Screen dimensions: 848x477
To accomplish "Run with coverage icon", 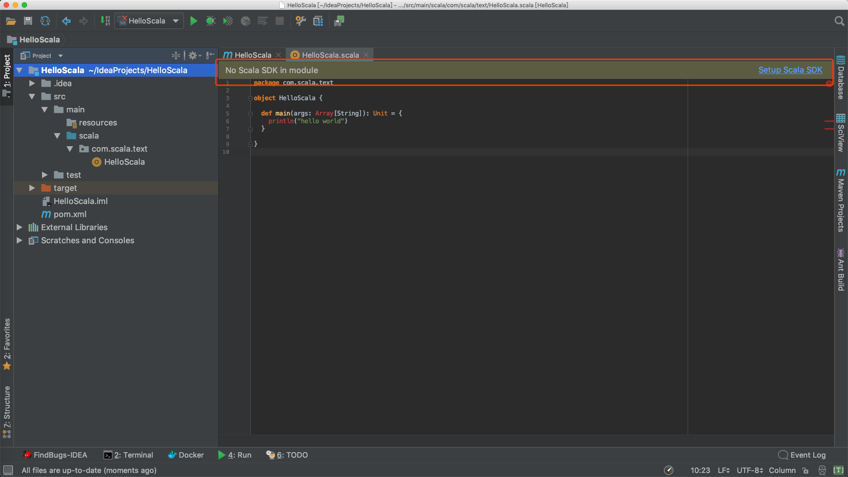I will coord(228,21).
